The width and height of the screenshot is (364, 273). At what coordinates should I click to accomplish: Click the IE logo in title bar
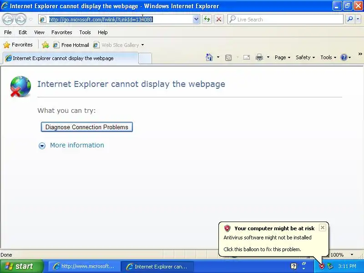pyautogui.click(x=5, y=5)
